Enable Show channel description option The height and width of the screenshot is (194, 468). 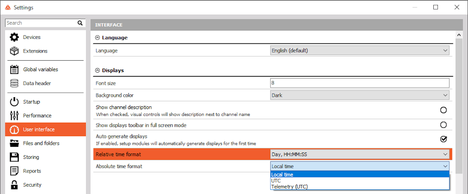coord(443,110)
